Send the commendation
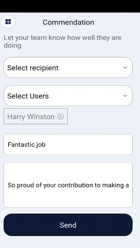140x248 pixels. (x=68, y=225)
